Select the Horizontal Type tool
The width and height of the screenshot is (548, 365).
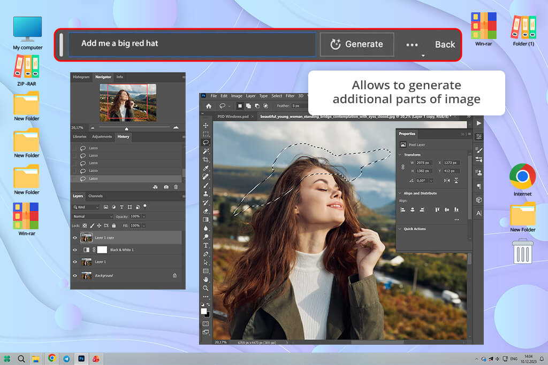tap(205, 245)
